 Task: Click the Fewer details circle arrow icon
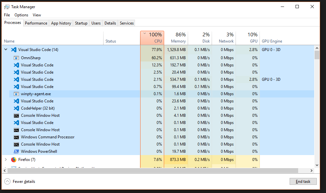pyautogui.click(x=7, y=181)
